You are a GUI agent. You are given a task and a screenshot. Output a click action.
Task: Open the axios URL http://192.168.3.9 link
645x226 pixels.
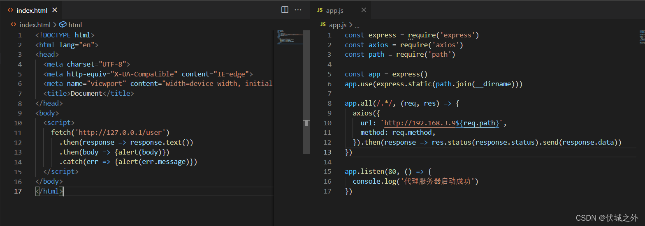point(420,123)
